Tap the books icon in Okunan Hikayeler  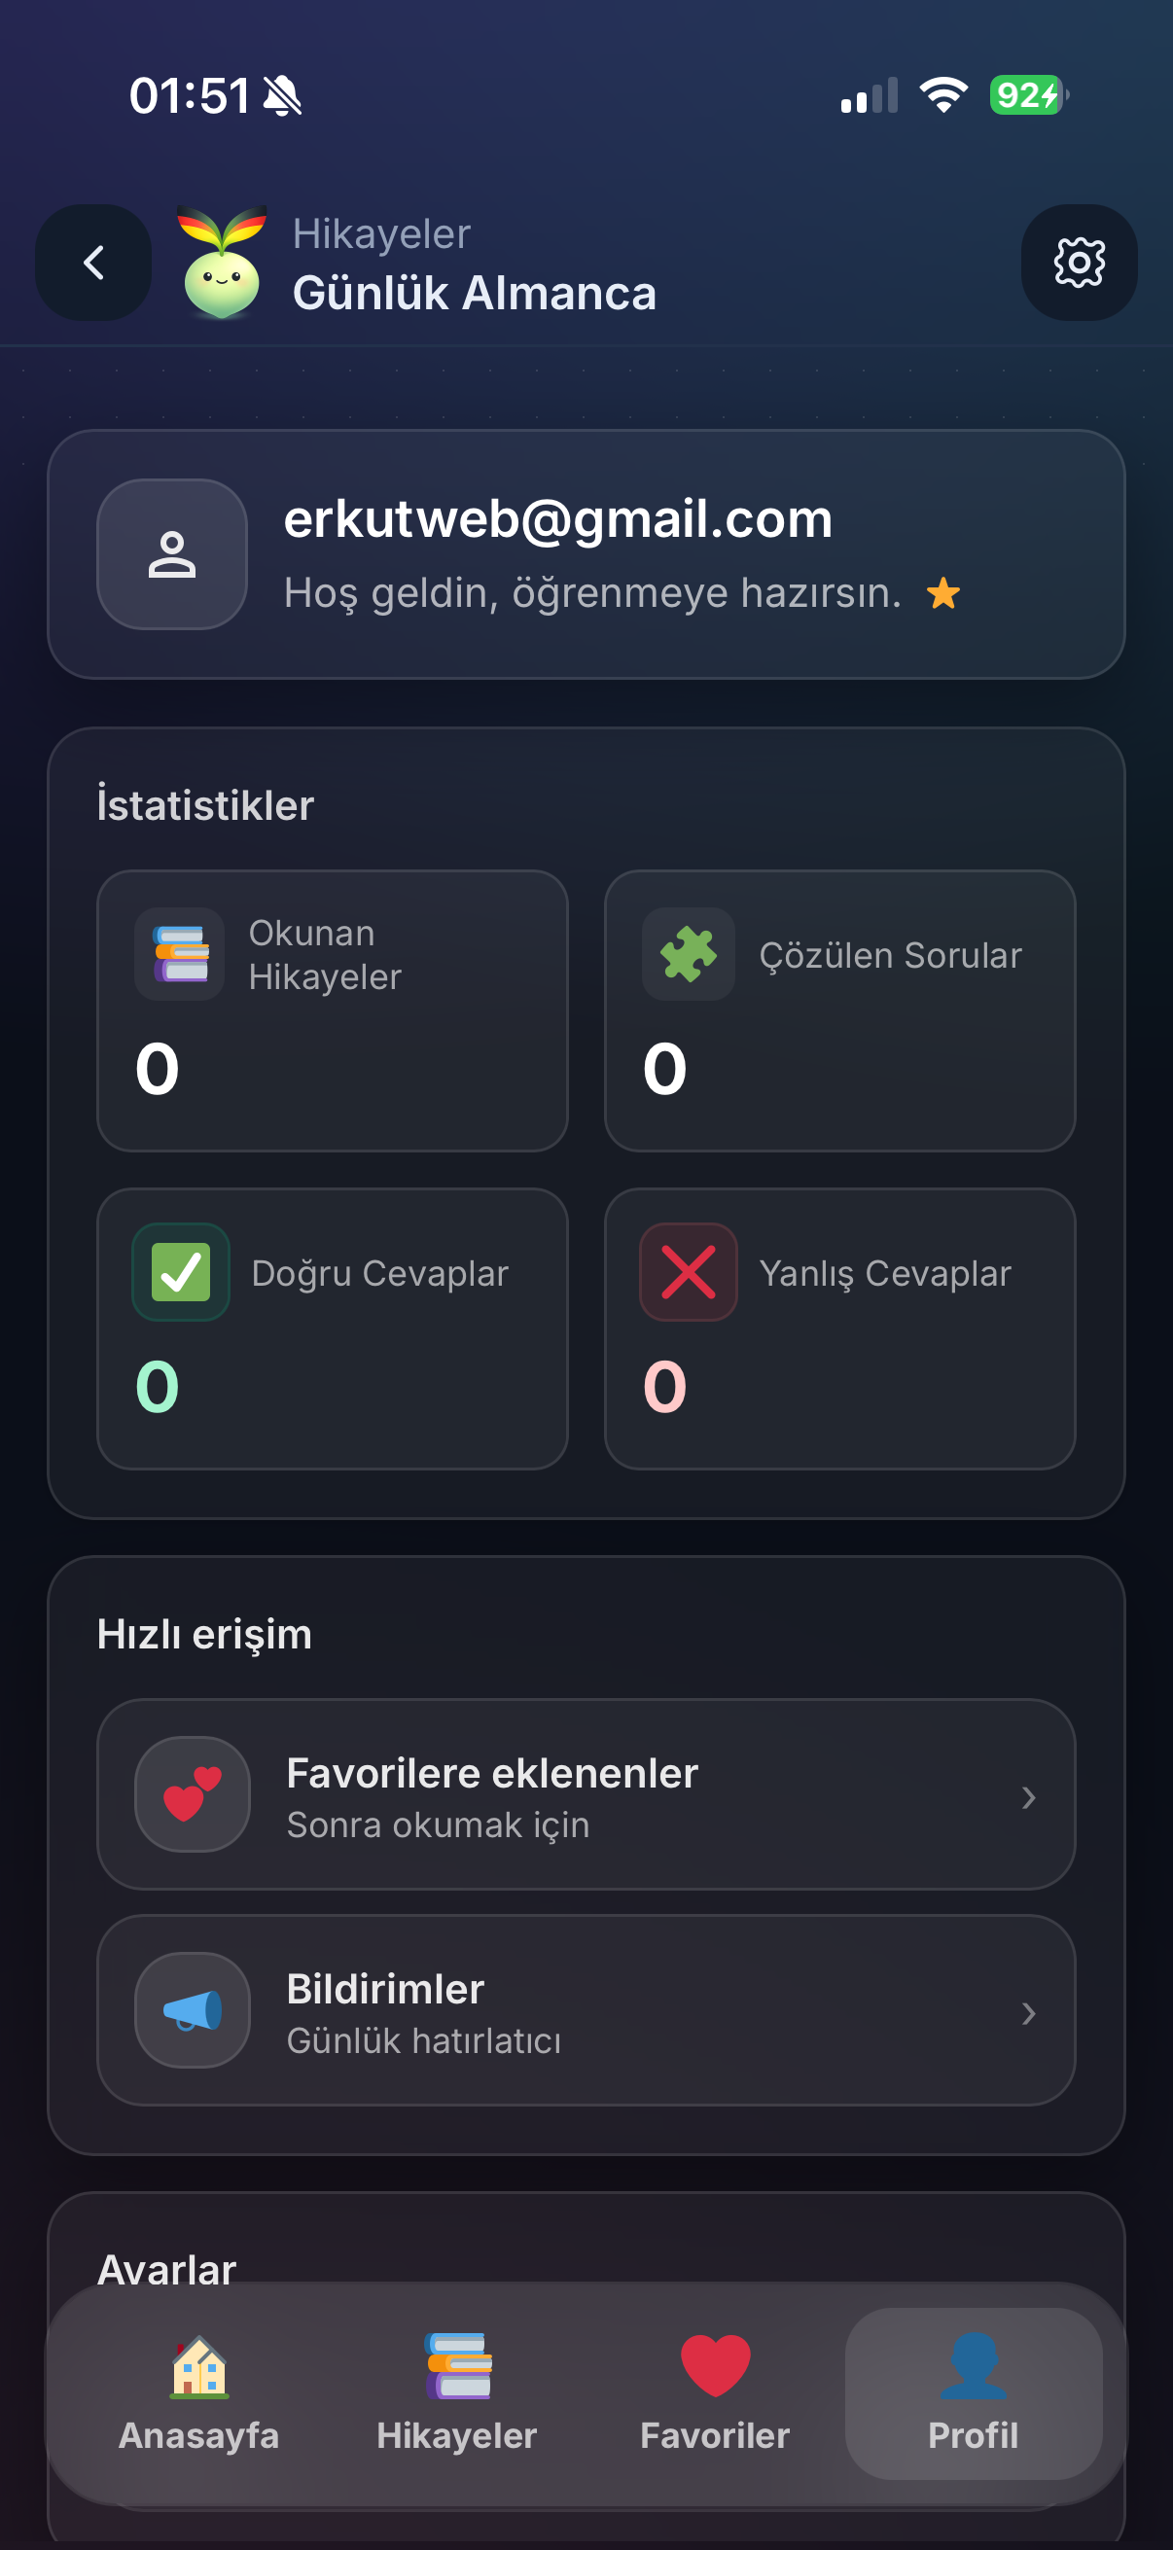pos(180,953)
